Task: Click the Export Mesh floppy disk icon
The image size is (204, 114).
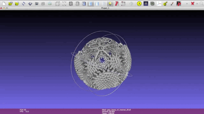Action: [30, 3]
